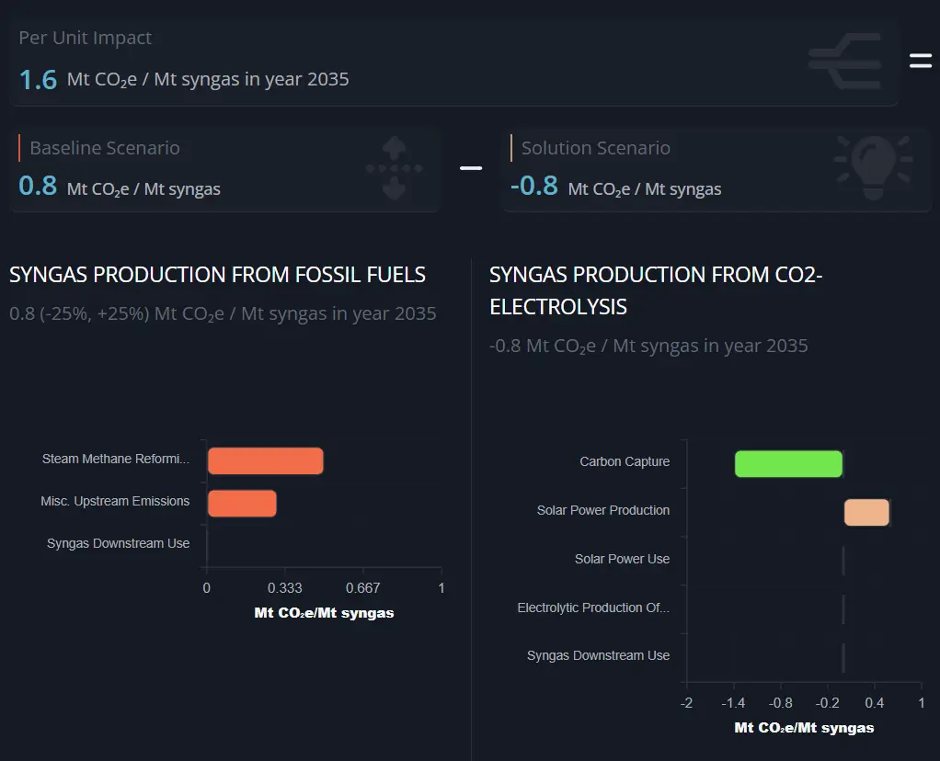Click the Misc. Upstream Emissions bar
The width and height of the screenshot is (940, 761).
[242, 503]
